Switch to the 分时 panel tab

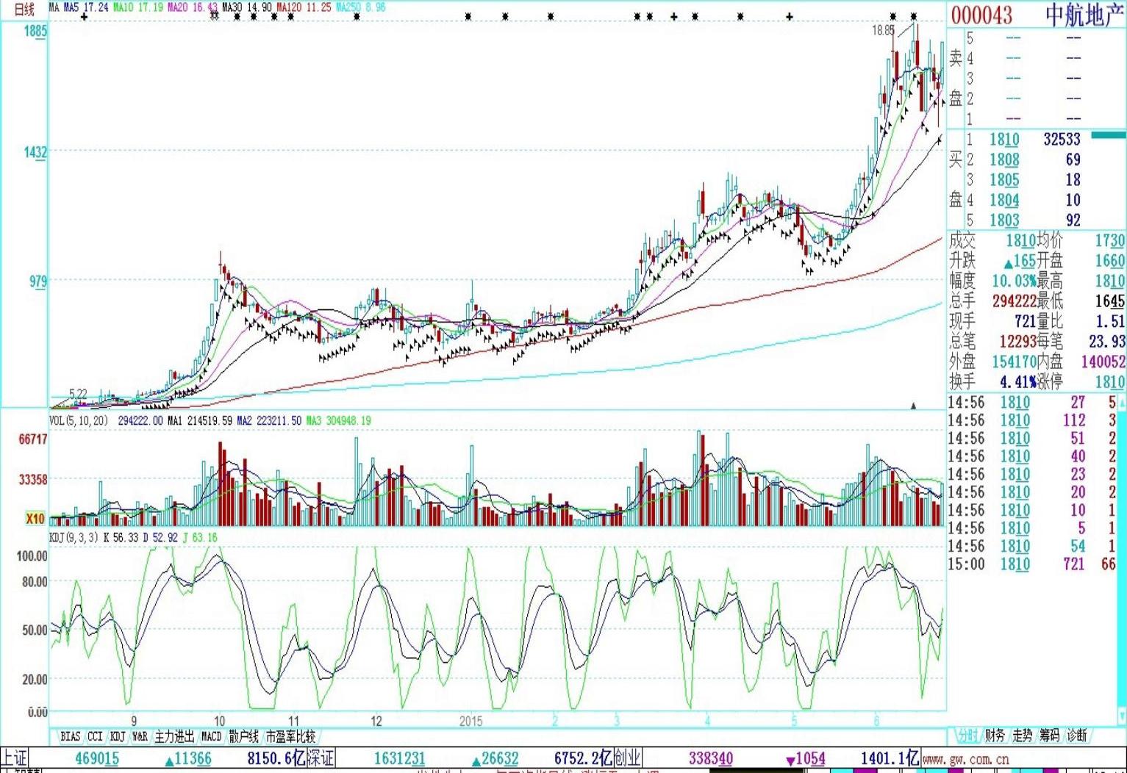[967, 736]
